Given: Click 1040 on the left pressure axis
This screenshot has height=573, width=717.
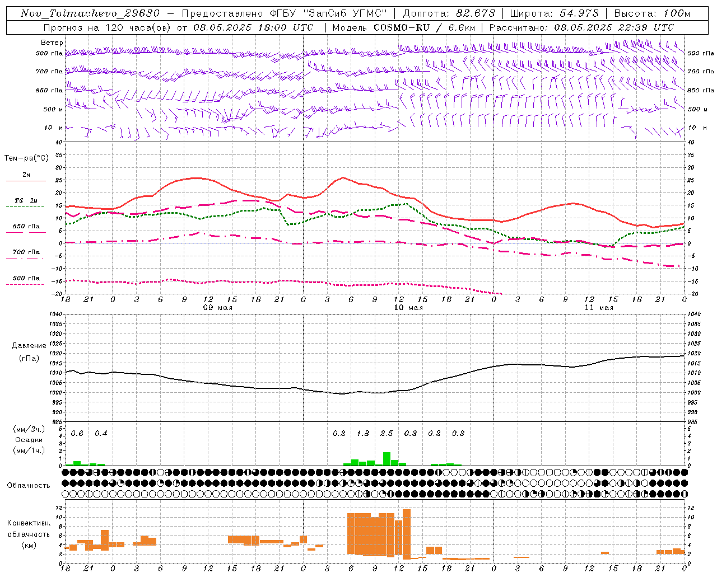Looking at the screenshot, I should 55,314.
